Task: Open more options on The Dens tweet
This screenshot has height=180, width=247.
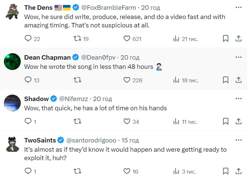Action: click(x=238, y=7)
